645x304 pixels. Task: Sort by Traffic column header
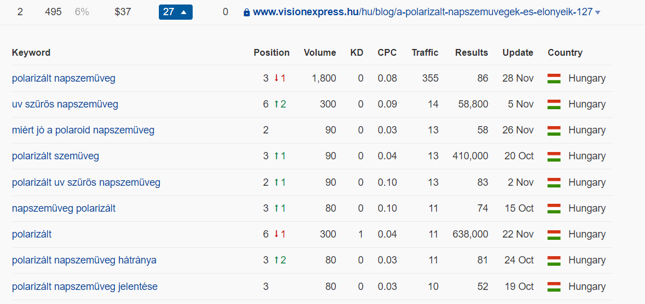(425, 52)
